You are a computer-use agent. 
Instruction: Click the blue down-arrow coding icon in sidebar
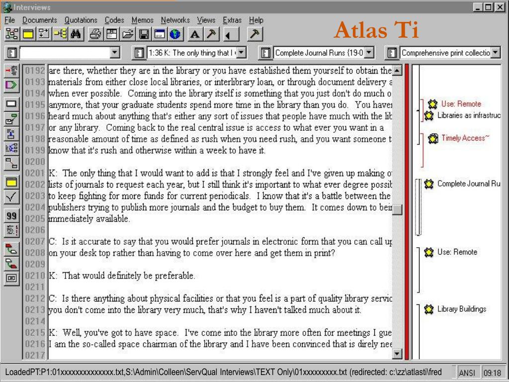pos(11,133)
